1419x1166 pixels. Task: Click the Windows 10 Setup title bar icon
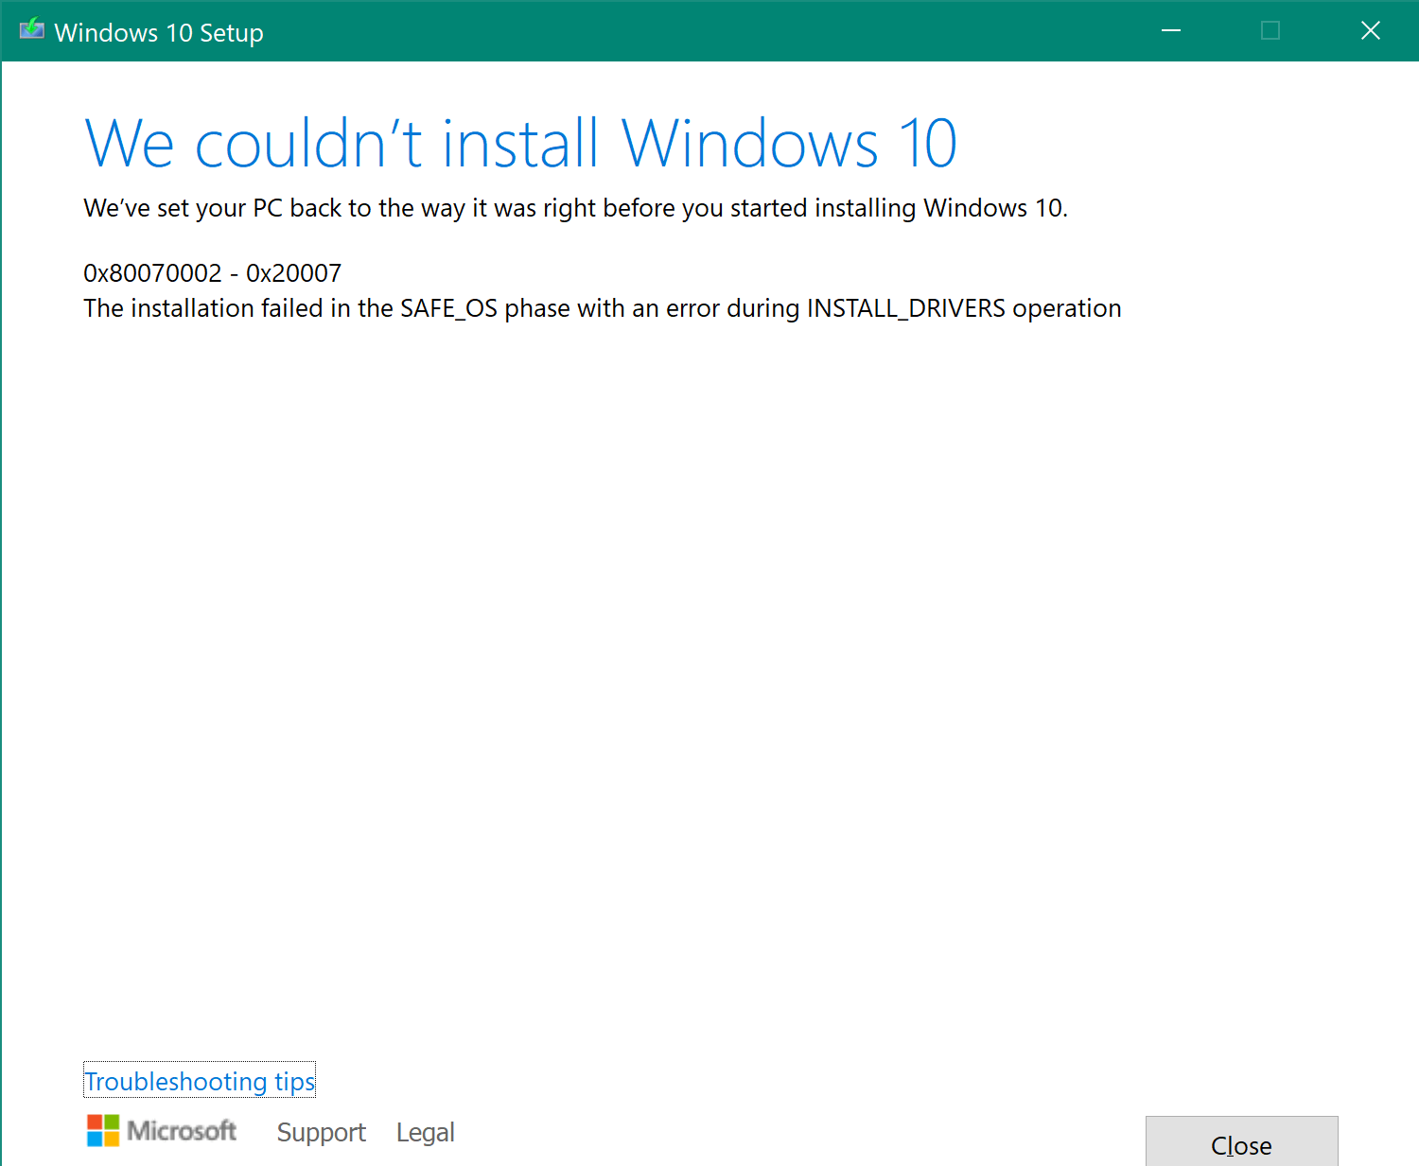32,30
